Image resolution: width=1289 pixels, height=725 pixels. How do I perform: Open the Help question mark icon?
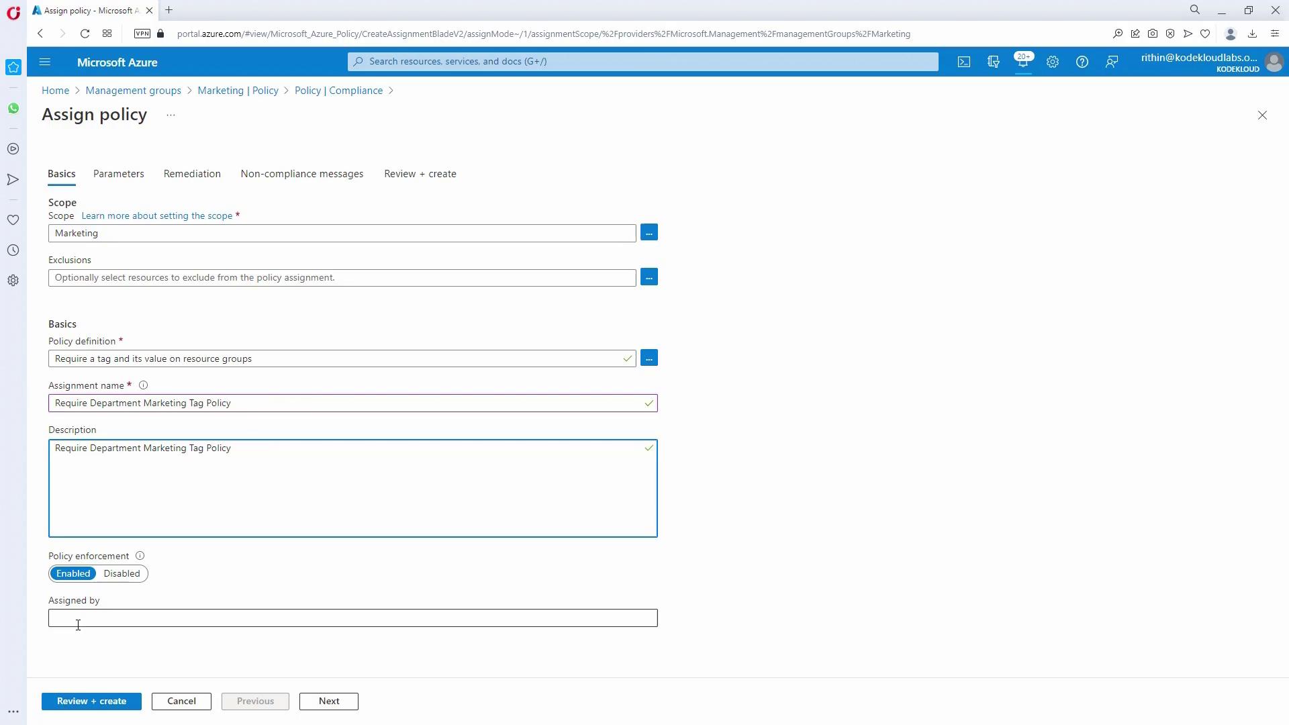click(x=1082, y=62)
